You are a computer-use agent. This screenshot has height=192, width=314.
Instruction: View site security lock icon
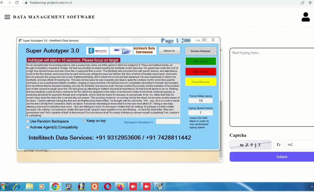pos(26,3)
